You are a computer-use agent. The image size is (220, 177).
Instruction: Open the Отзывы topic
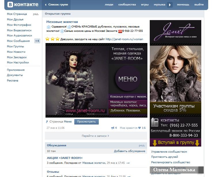coord(53,172)
